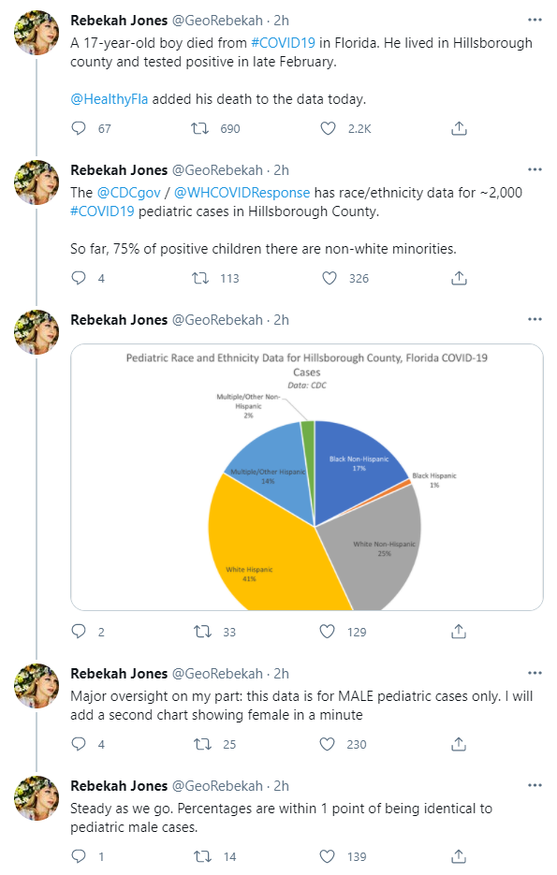This screenshot has width=557, height=875.
Task: Open the menu on the Major oversight tweet
Action: pyautogui.click(x=535, y=671)
